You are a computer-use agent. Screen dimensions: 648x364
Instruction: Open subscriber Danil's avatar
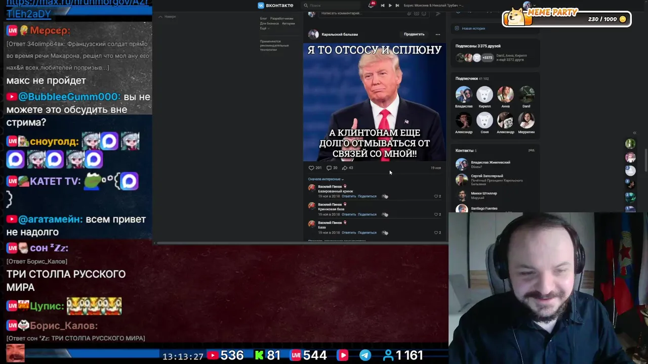pyautogui.click(x=526, y=95)
